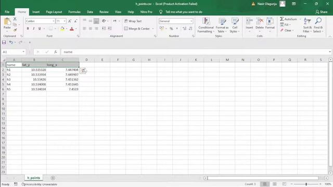Open Ribbon Display Options icon
The width and height of the screenshot is (333, 187).
(x=293, y=4)
